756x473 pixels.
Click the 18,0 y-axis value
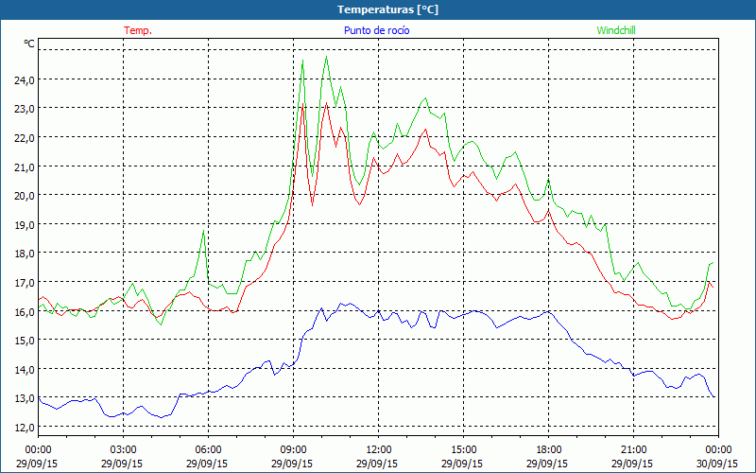pyautogui.click(x=25, y=254)
